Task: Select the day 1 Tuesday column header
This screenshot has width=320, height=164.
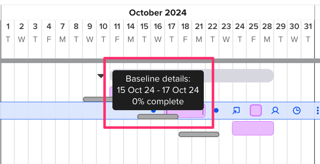Action: (8, 33)
